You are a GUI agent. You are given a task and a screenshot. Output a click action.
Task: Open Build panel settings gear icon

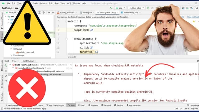click(198, 61)
